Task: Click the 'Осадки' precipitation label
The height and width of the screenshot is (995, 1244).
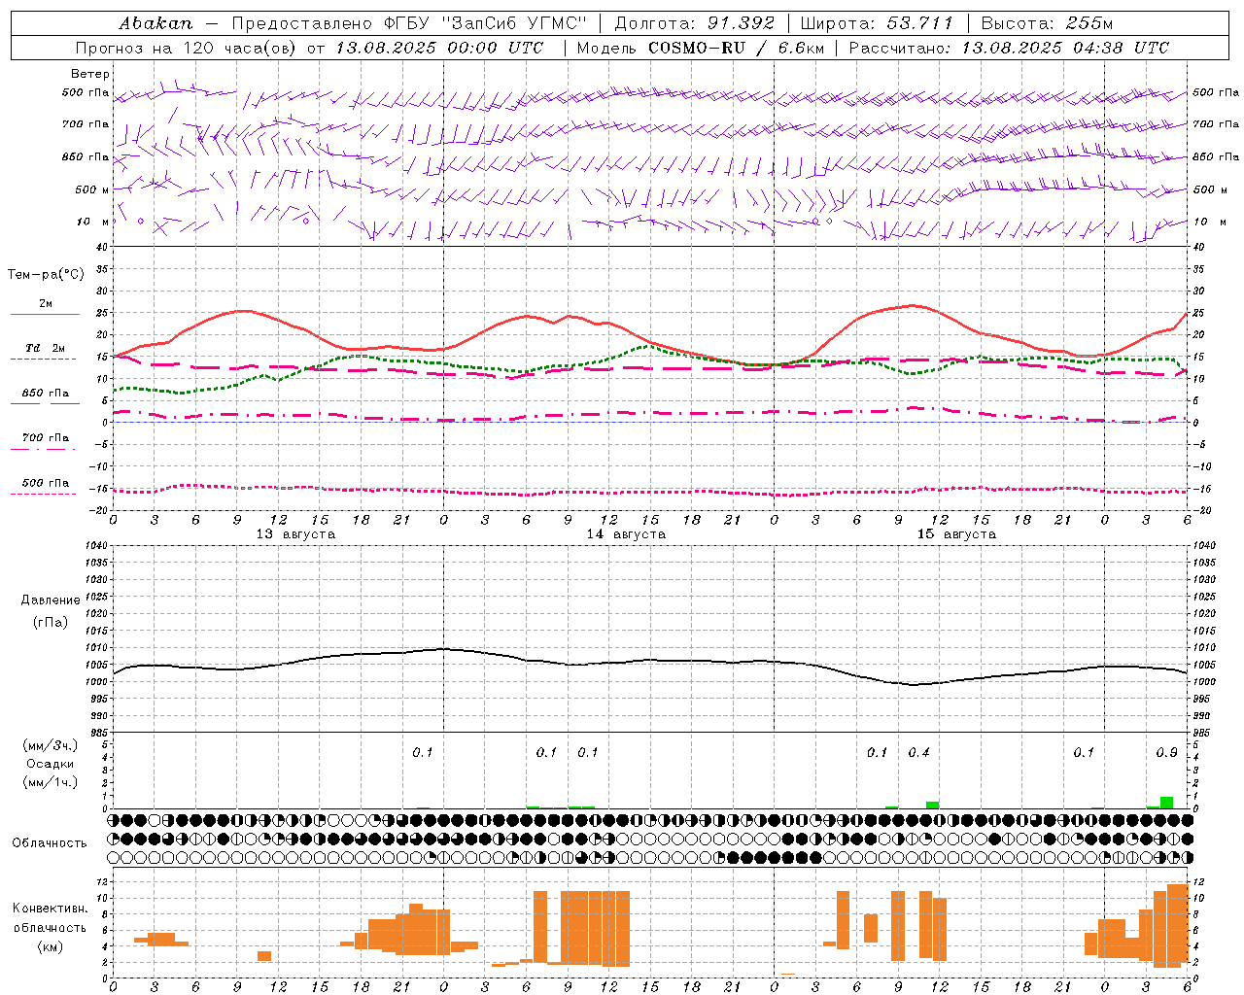Action: pos(51,764)
